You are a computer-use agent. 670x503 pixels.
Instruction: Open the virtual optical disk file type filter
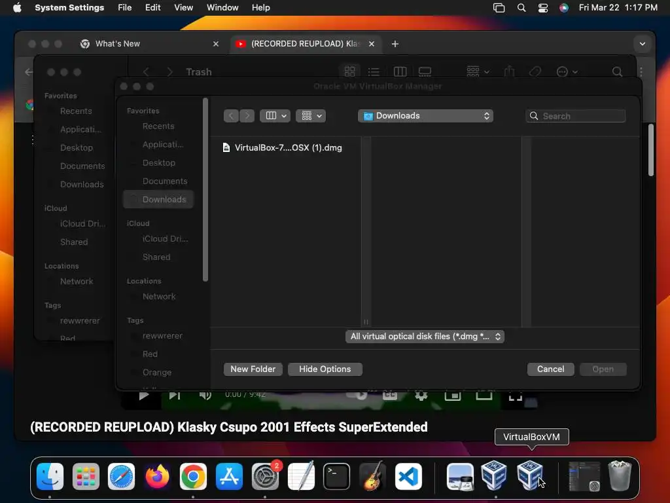(x=425, y=337)
